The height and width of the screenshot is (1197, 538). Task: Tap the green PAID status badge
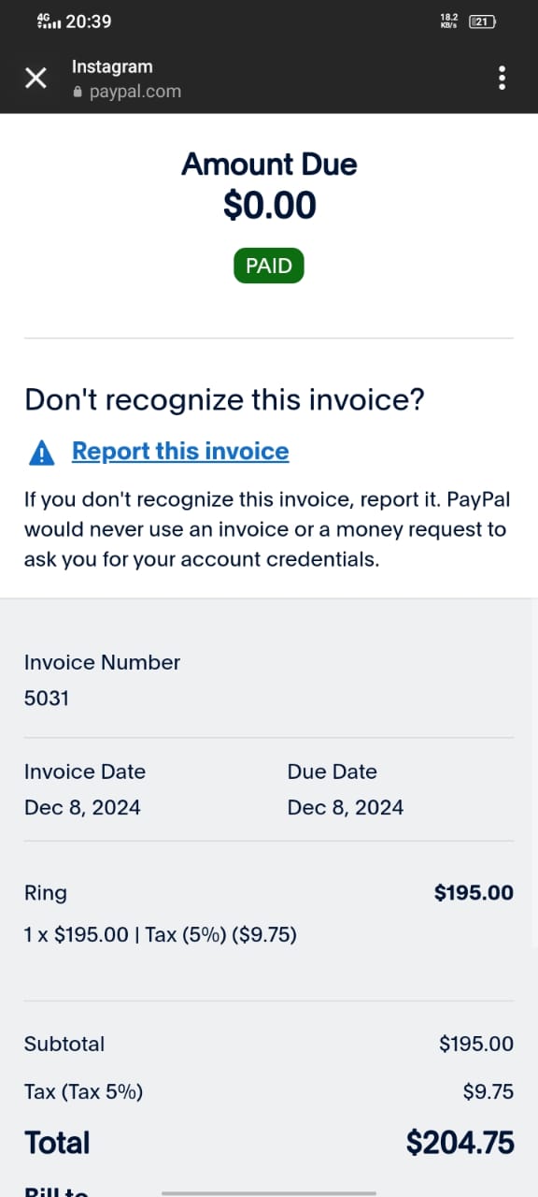269,266
